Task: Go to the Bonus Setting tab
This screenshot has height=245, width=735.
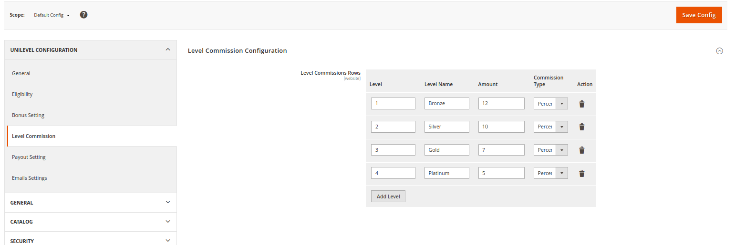Action: tap(28, 115)
